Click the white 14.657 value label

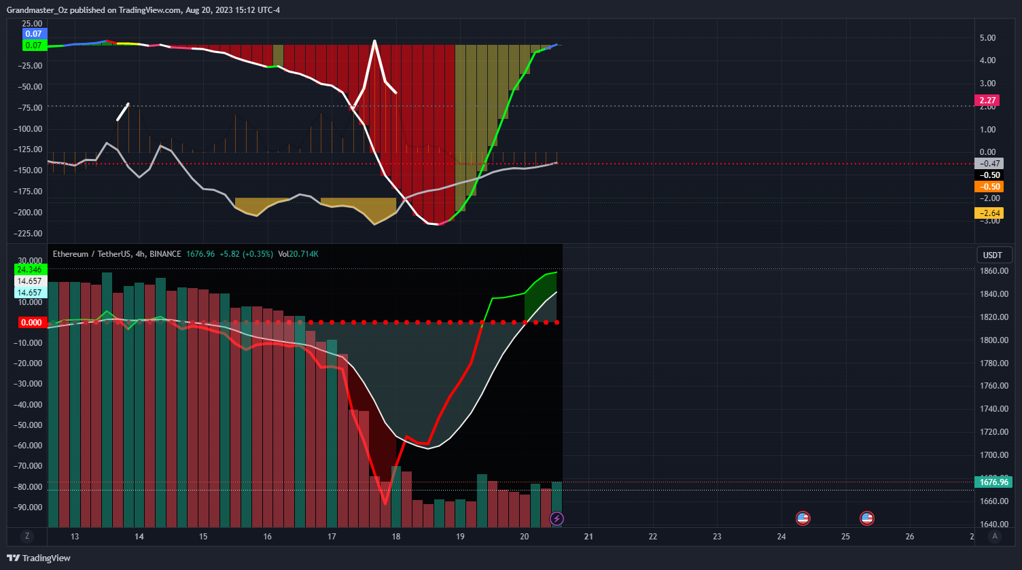click(x=30, y=281)
